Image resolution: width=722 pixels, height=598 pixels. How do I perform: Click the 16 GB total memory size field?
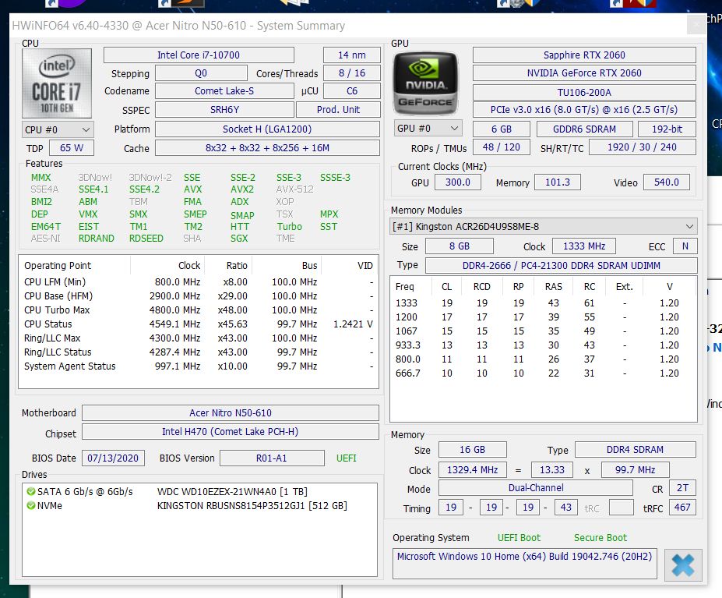[x=473, y=450]
